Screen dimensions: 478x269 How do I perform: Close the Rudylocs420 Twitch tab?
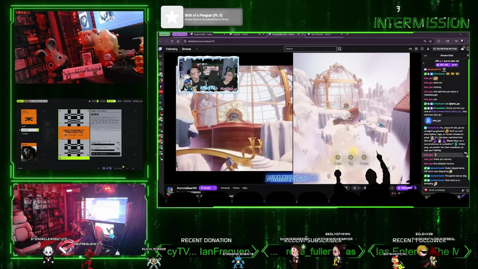(224, 34)
